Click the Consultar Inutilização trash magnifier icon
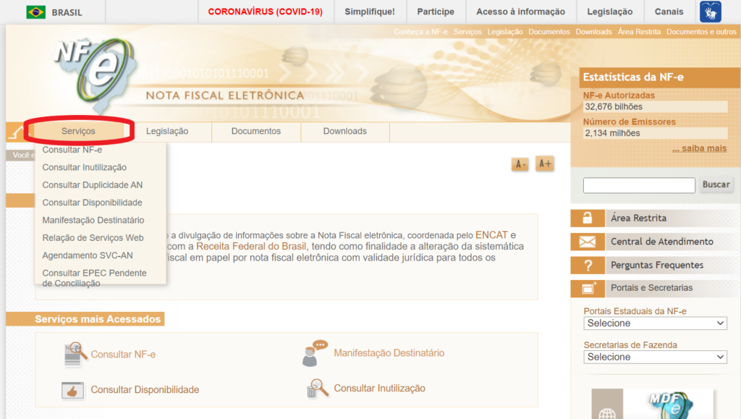Viewport: 741px width, 419px height. [317, 389]
